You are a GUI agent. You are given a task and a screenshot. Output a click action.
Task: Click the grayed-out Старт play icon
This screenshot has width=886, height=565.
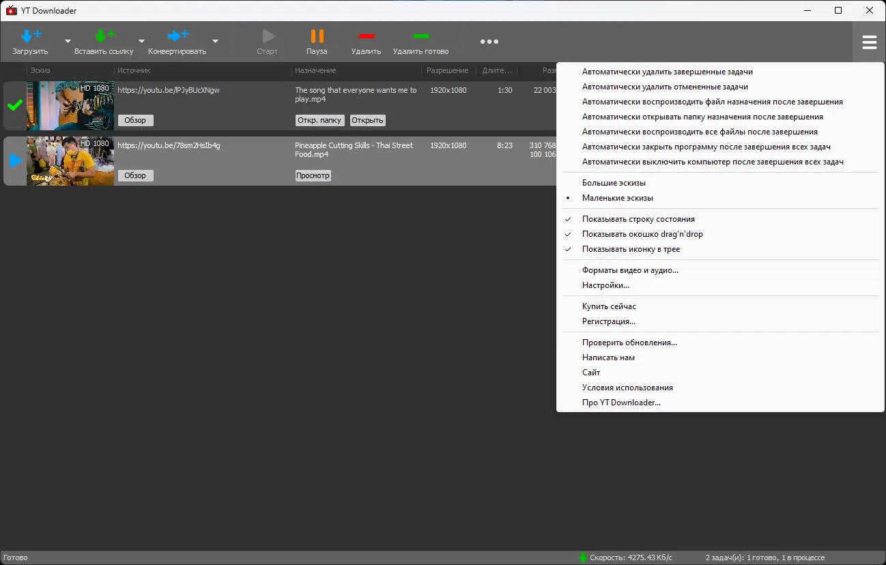pyautogui.click(x=268, y=36)
